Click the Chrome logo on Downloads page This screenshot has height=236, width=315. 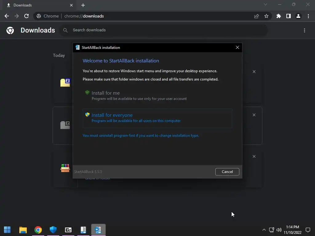10,30
